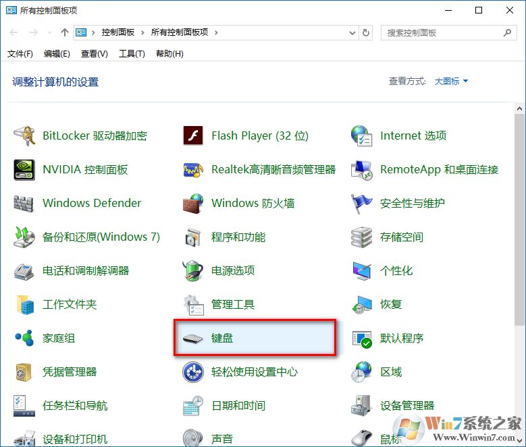The width and height of the screenshot is (526, 447).
Task: Open the Flash Player (32 位) icon
Action: point(193,136)
